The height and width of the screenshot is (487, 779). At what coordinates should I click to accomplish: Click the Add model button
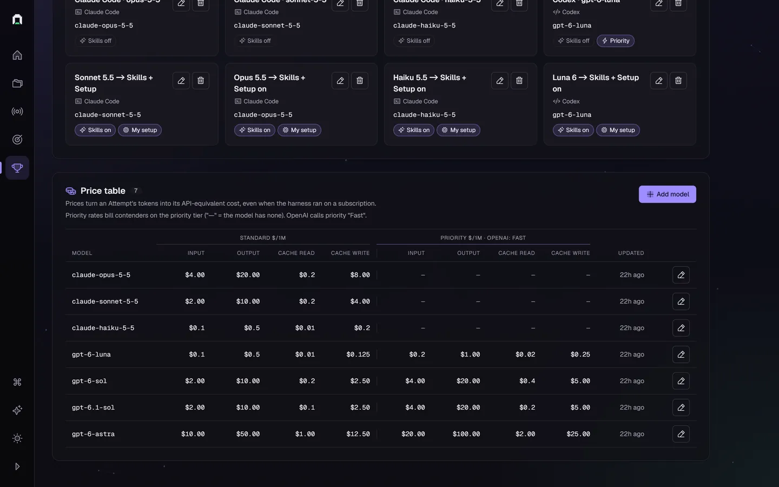(668, 194)
